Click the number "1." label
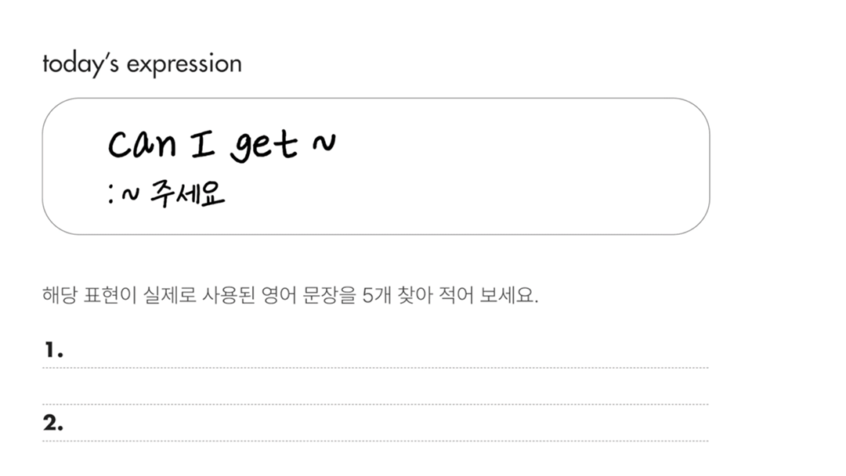Image resolution: width=846 pixels, height=476 pixels. coord(53,350)
